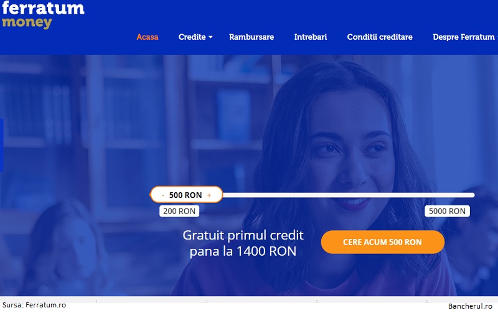Image resolution: width=498 pixels, height=313 pixels.
Task: Open Despre Ferratum menu
Action: point(464,37)
